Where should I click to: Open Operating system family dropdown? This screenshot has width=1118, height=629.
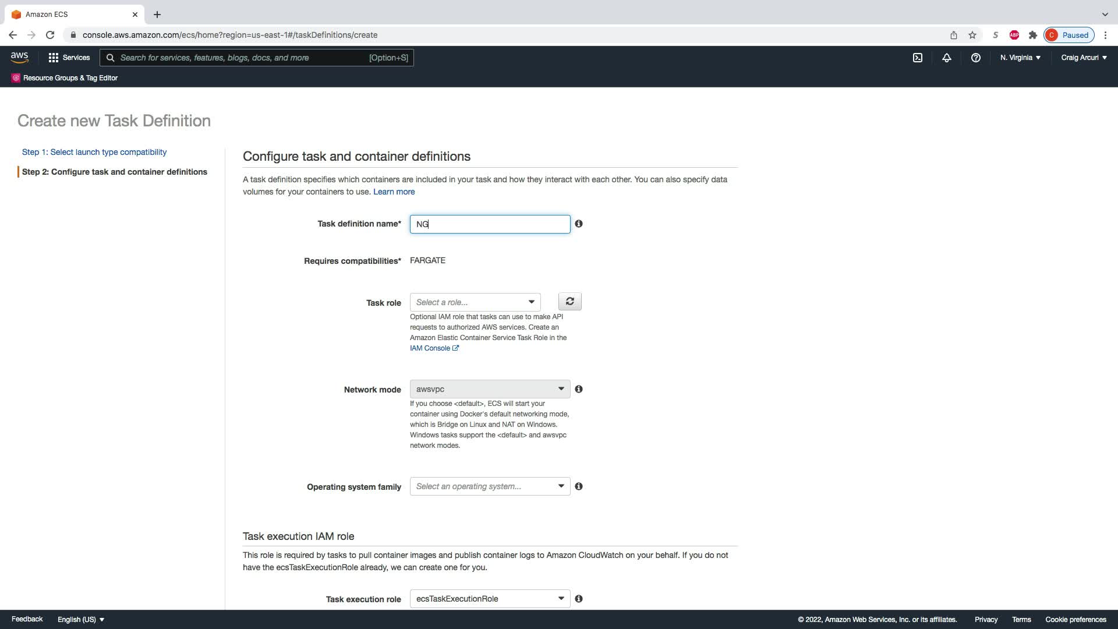[x=490, y=486]
